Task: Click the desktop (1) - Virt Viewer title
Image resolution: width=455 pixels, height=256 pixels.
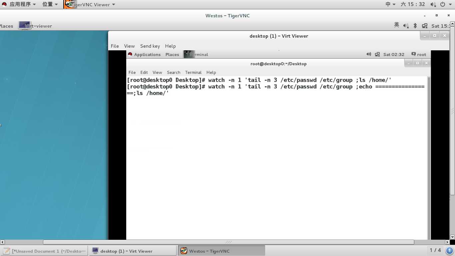Action: [x=279, y=36]
